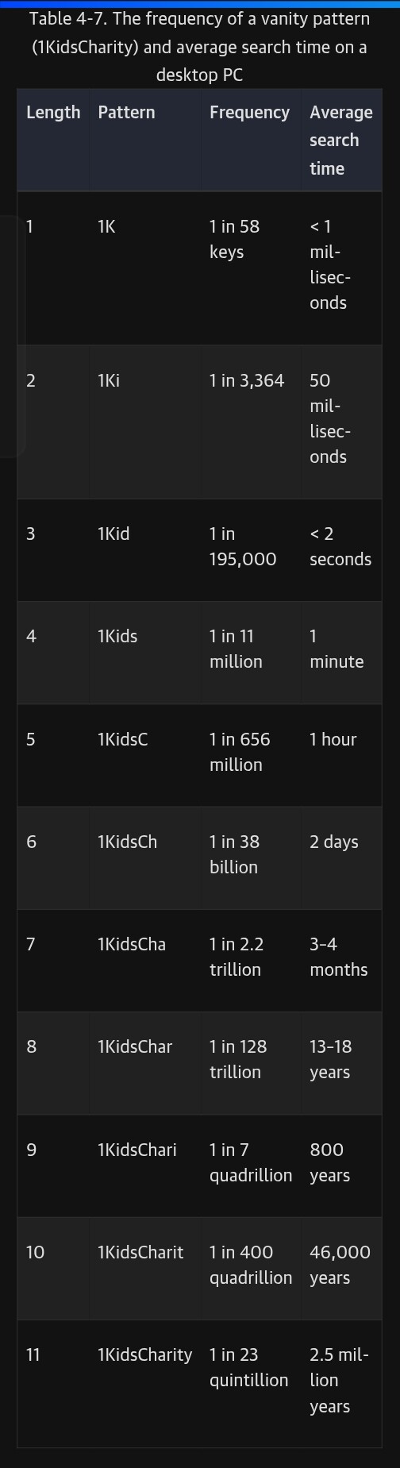Click the table caption Table 4-7
The height and width of the screenshot is (1468, 400).
point(199,47)
